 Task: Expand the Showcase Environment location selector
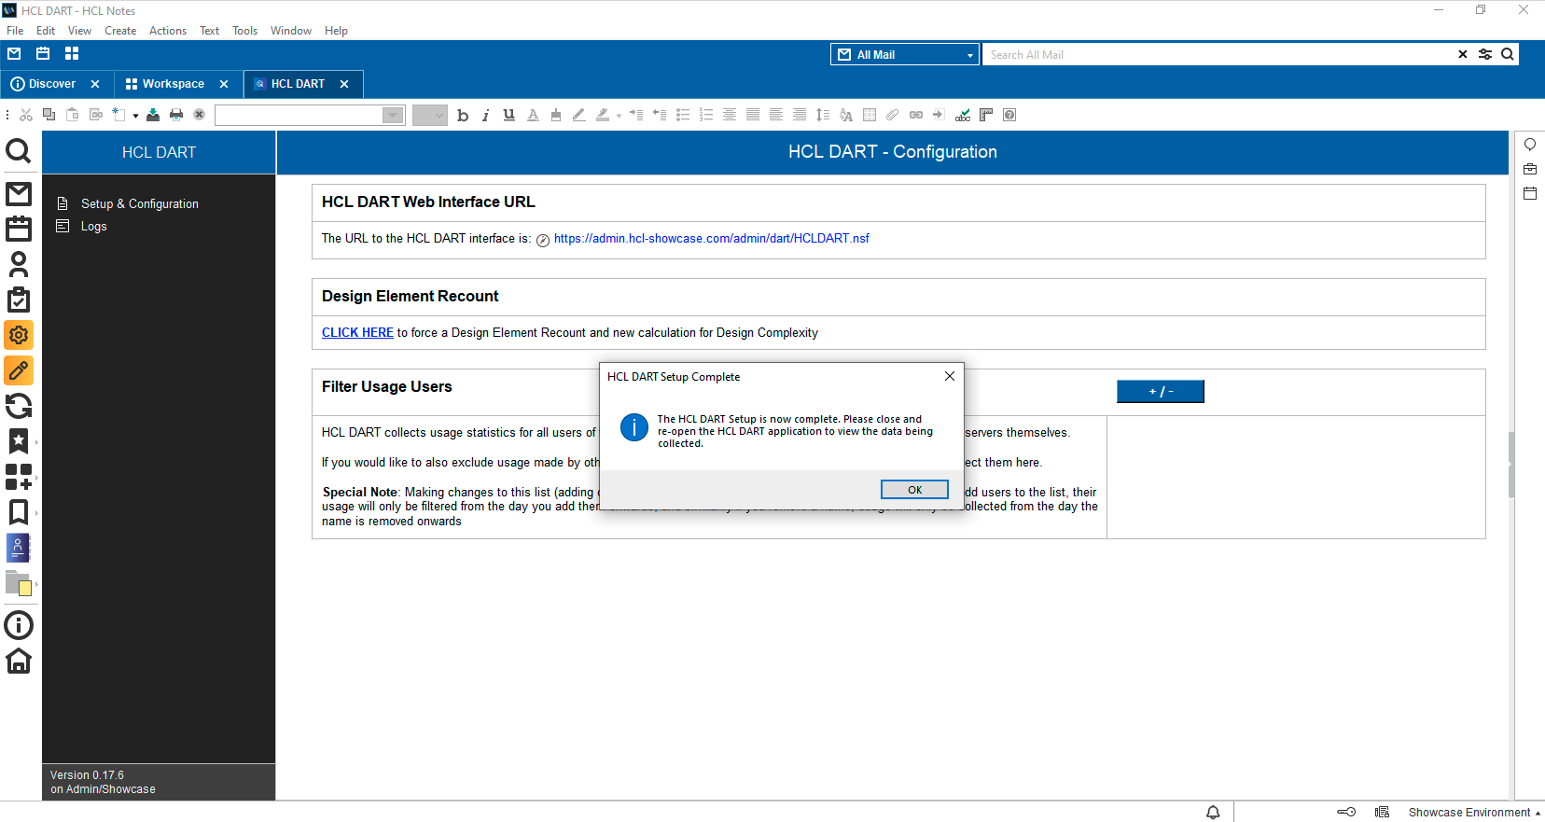[1474, 813]
